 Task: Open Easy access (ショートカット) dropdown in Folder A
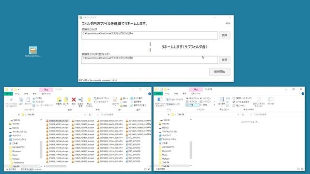101,102
